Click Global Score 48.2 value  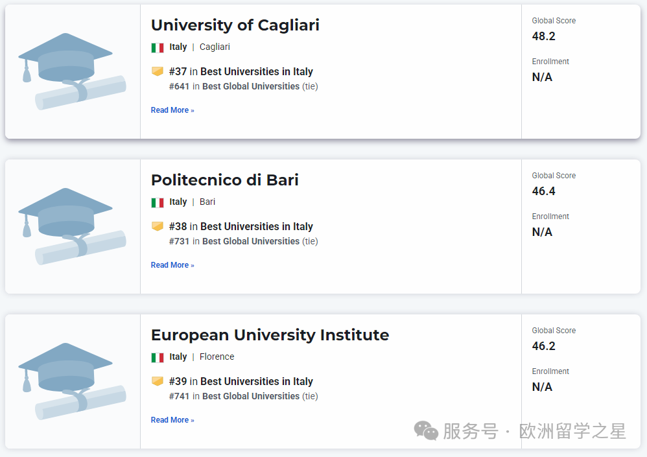pyautogui.click(x=543, y=36)
